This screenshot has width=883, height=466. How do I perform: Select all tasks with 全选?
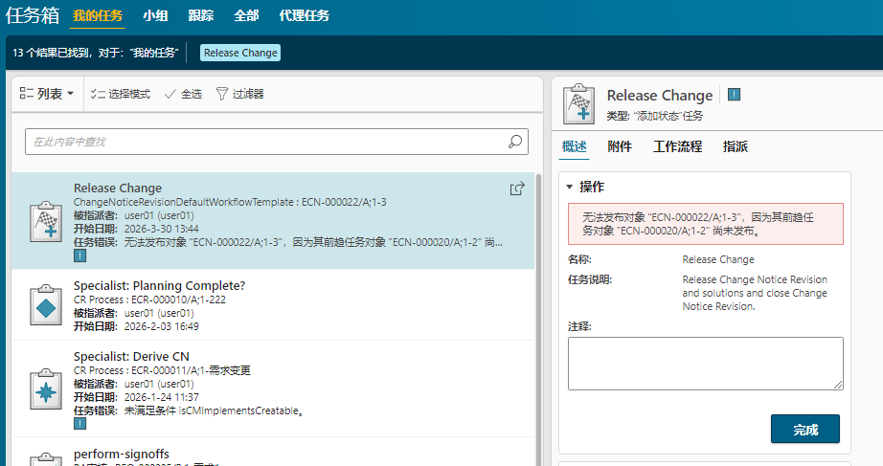tap(183, 94)
